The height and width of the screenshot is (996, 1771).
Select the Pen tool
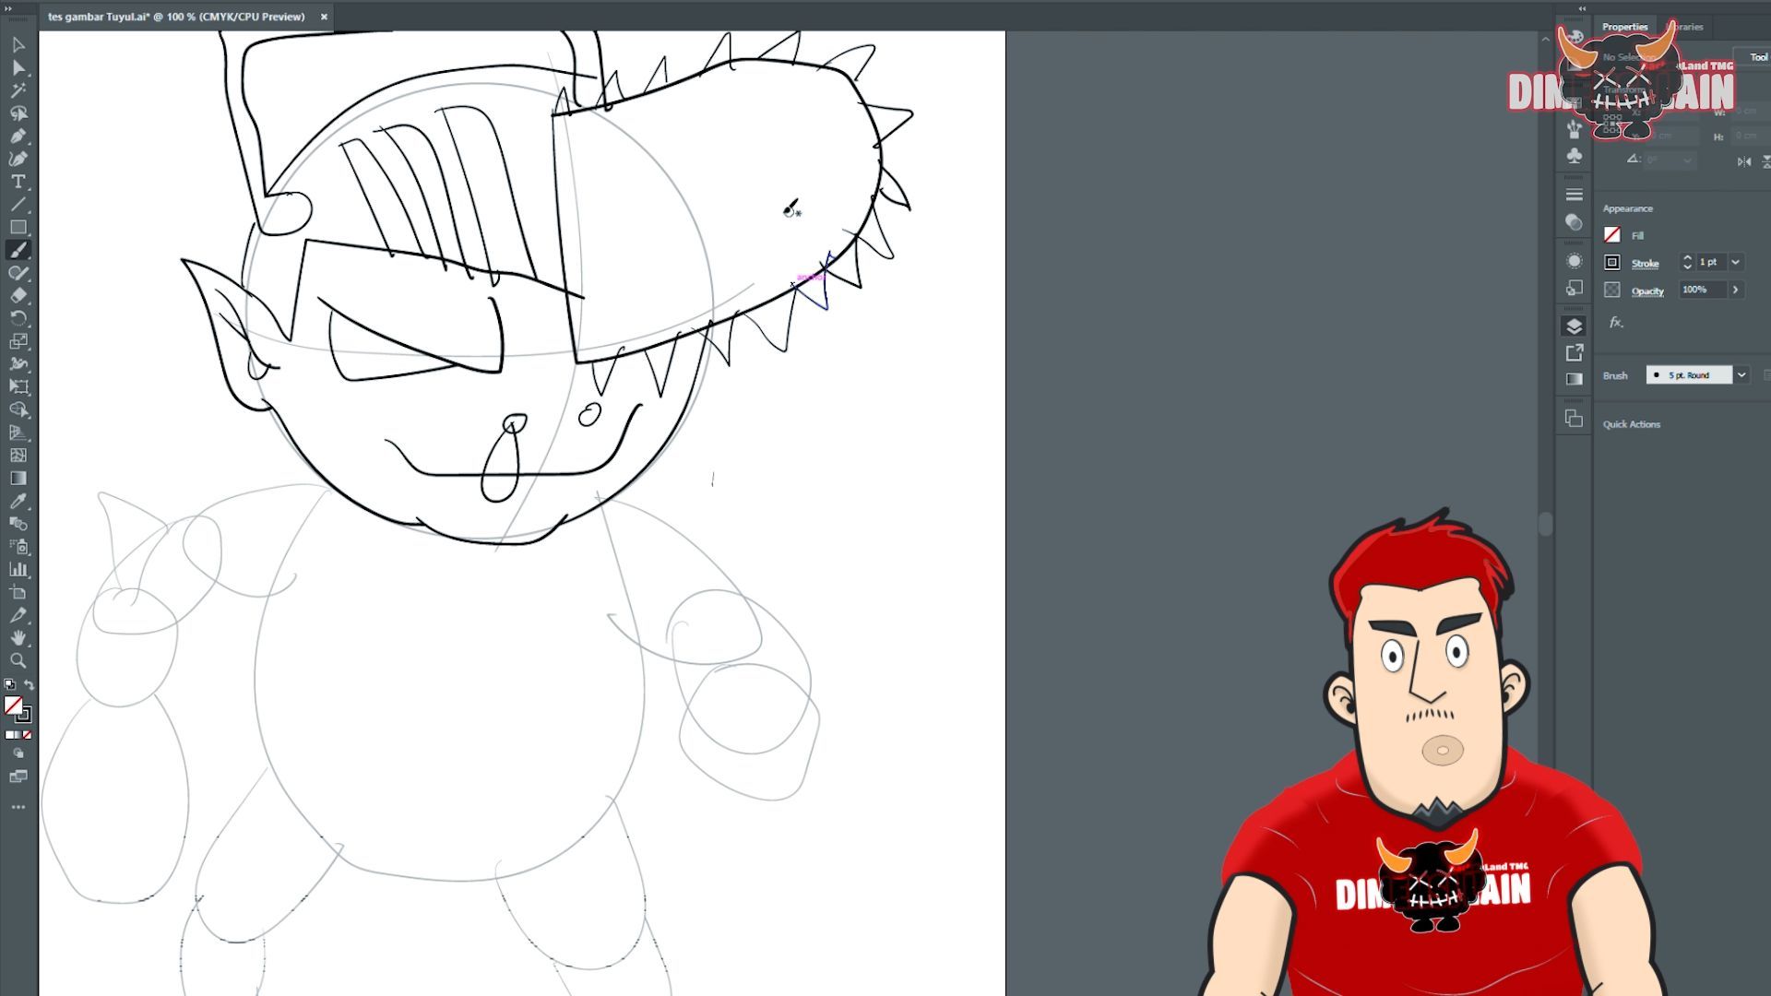pos(18,136)
